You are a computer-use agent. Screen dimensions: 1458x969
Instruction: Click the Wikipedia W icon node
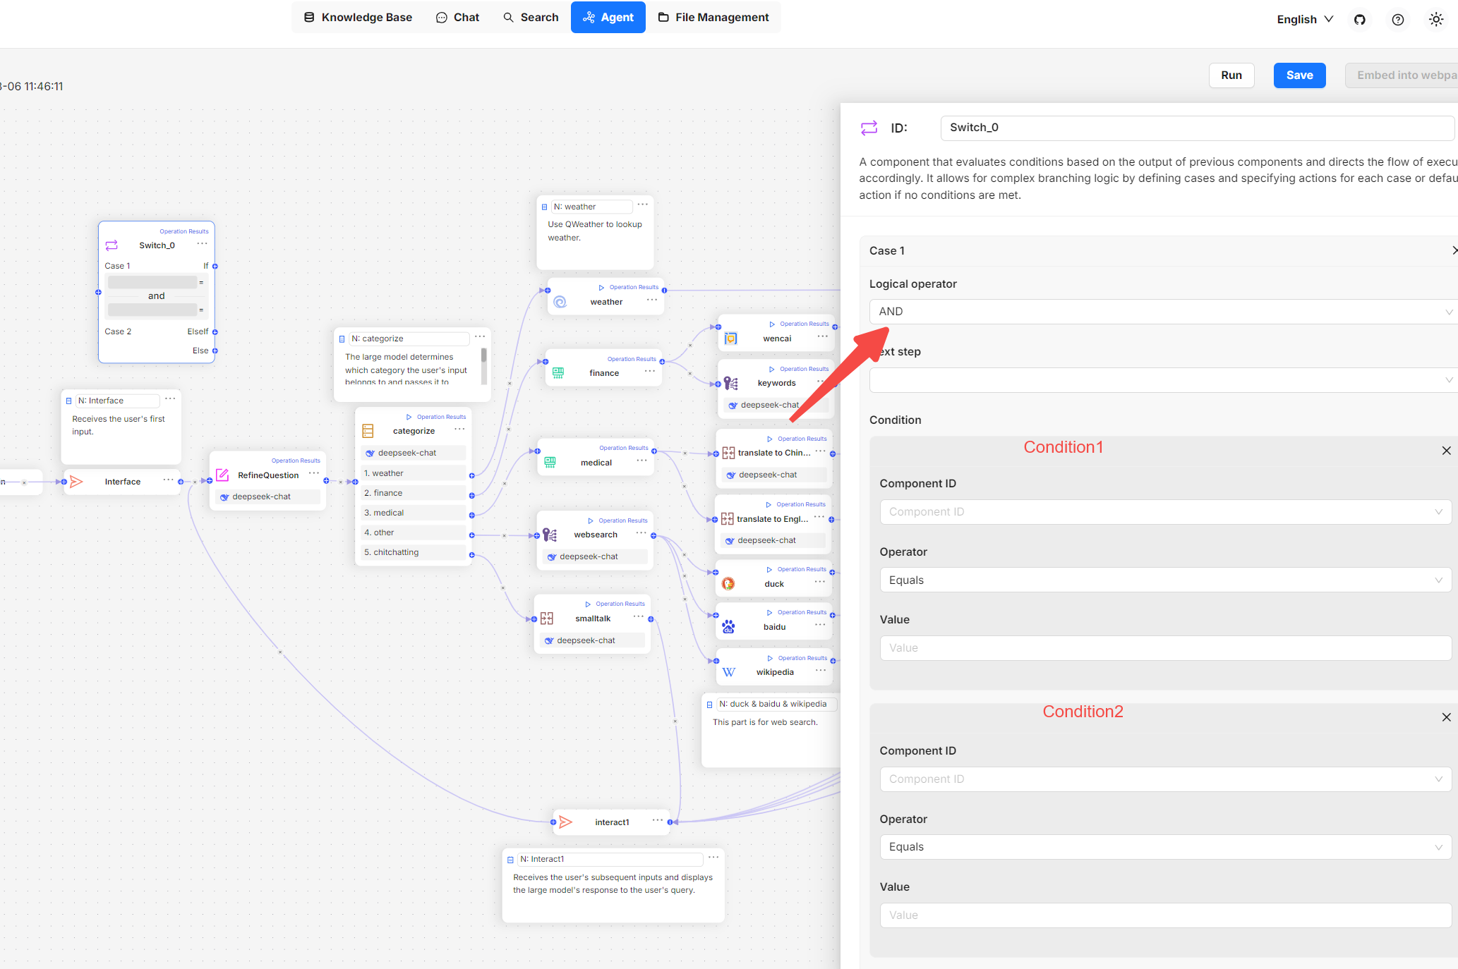pos(728,672)
